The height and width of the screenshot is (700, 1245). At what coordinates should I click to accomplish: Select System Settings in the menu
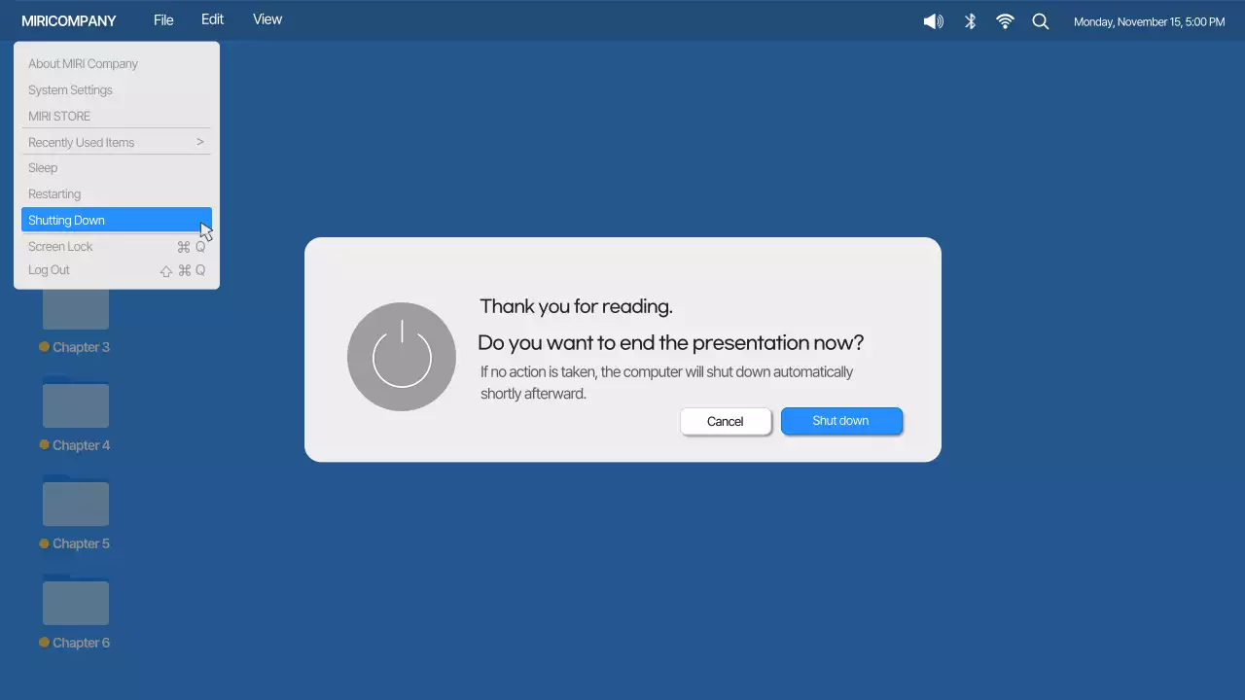[70, 89]
